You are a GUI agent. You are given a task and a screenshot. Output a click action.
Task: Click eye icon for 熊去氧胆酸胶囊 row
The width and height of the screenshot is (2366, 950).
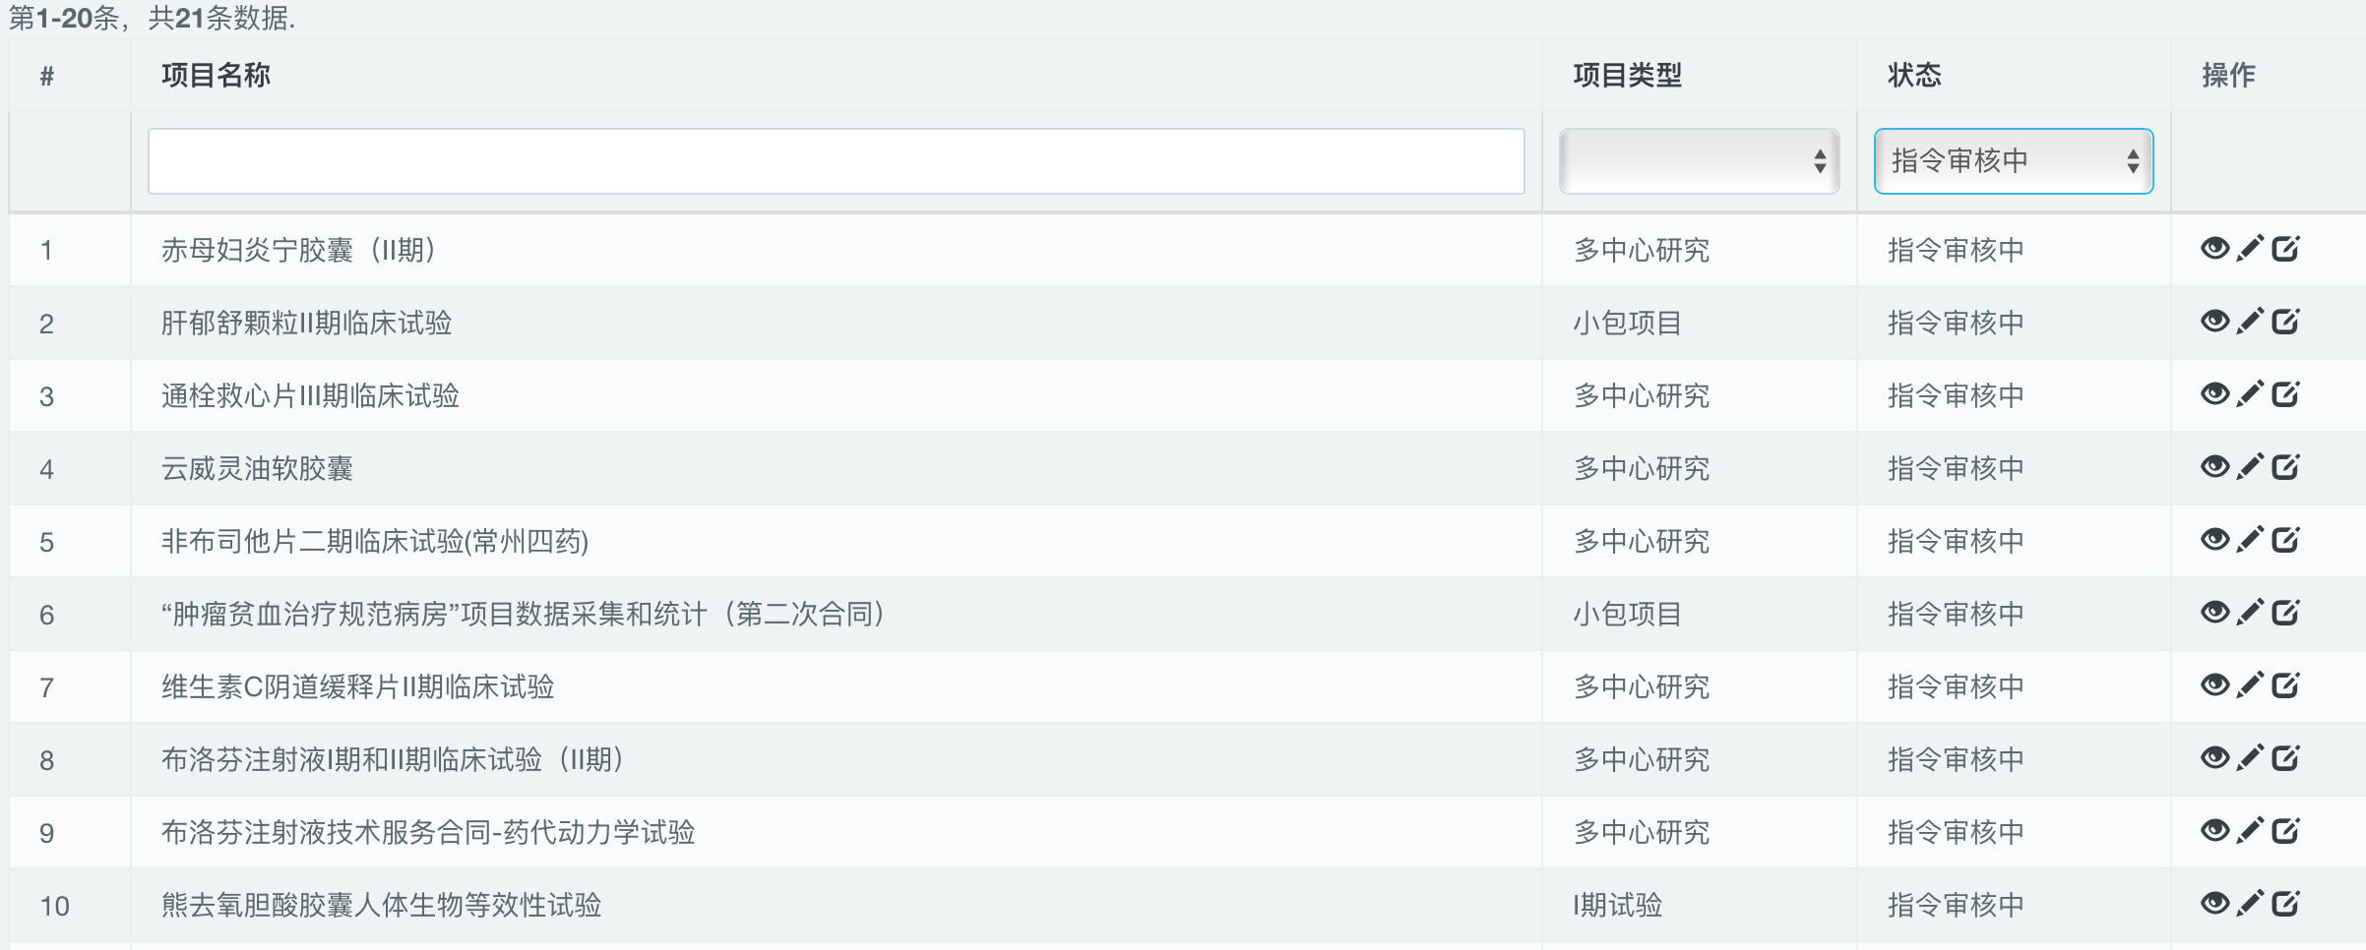2214,904
